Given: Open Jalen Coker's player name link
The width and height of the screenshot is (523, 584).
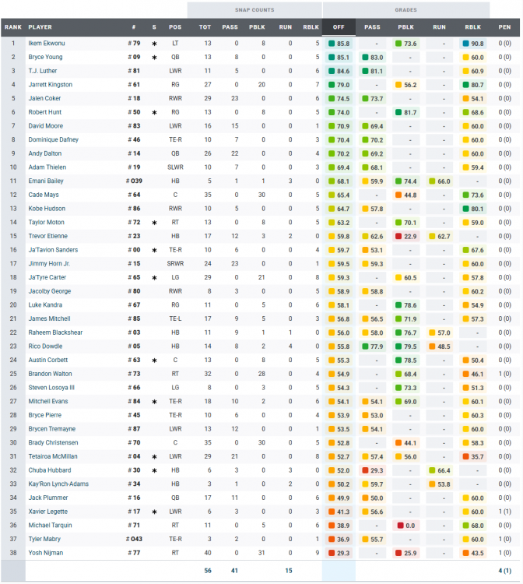Looking at the screenshot, I should (44, 99).
